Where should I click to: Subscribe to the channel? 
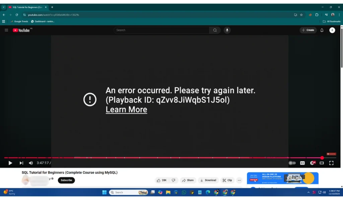[x=66, y=180]
